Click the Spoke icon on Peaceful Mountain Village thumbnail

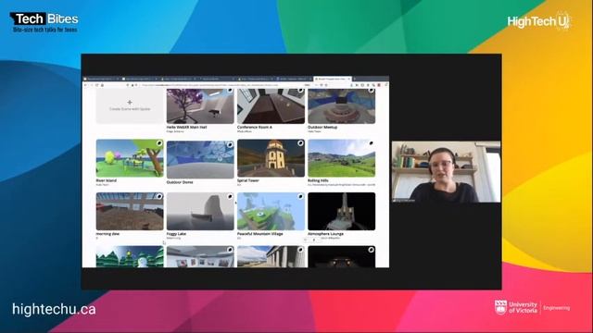(300, 197)
